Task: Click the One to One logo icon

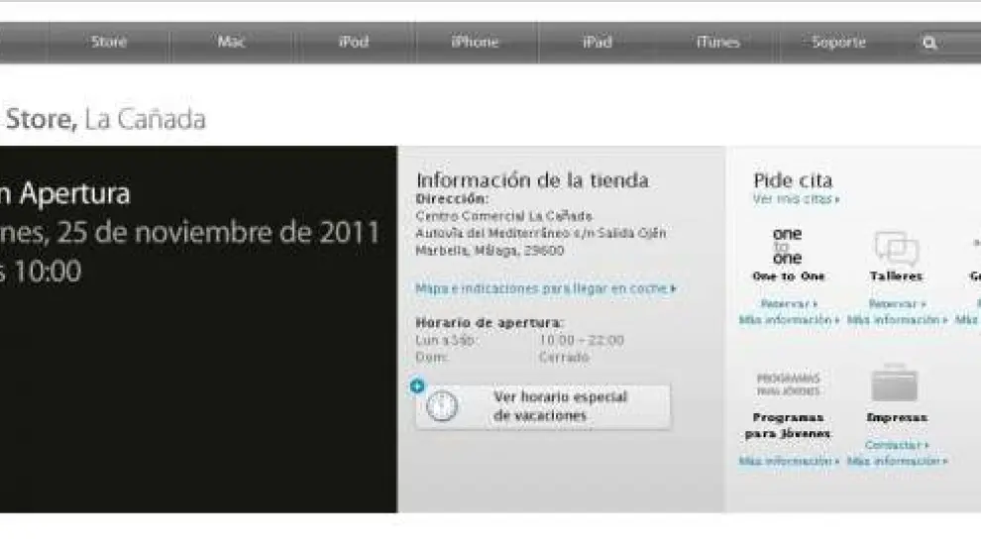Action: tap(788, 246)
